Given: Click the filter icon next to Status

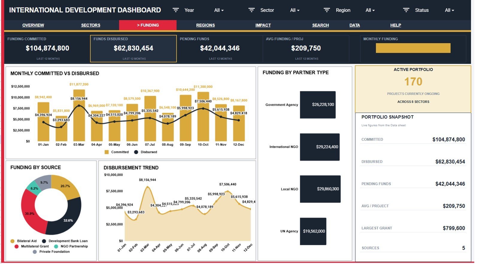Looking at the screenshot, I should (406, 10).
